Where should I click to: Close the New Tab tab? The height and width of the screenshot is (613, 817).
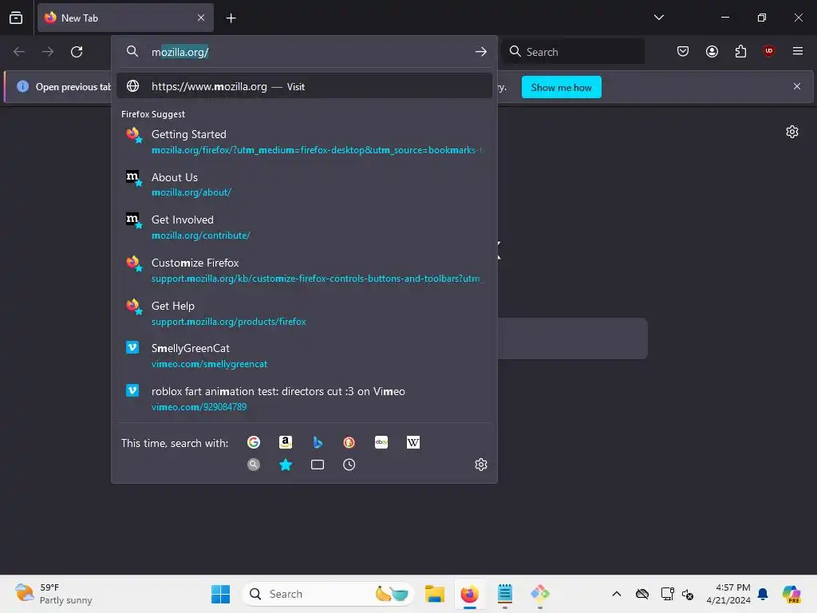click(x=201, y=18)
